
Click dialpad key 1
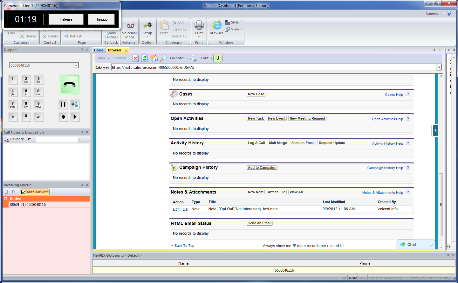13,80
